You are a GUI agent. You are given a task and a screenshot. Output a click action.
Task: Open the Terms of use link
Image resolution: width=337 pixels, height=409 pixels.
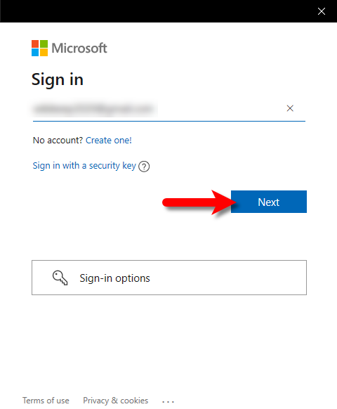coord(46,401)
